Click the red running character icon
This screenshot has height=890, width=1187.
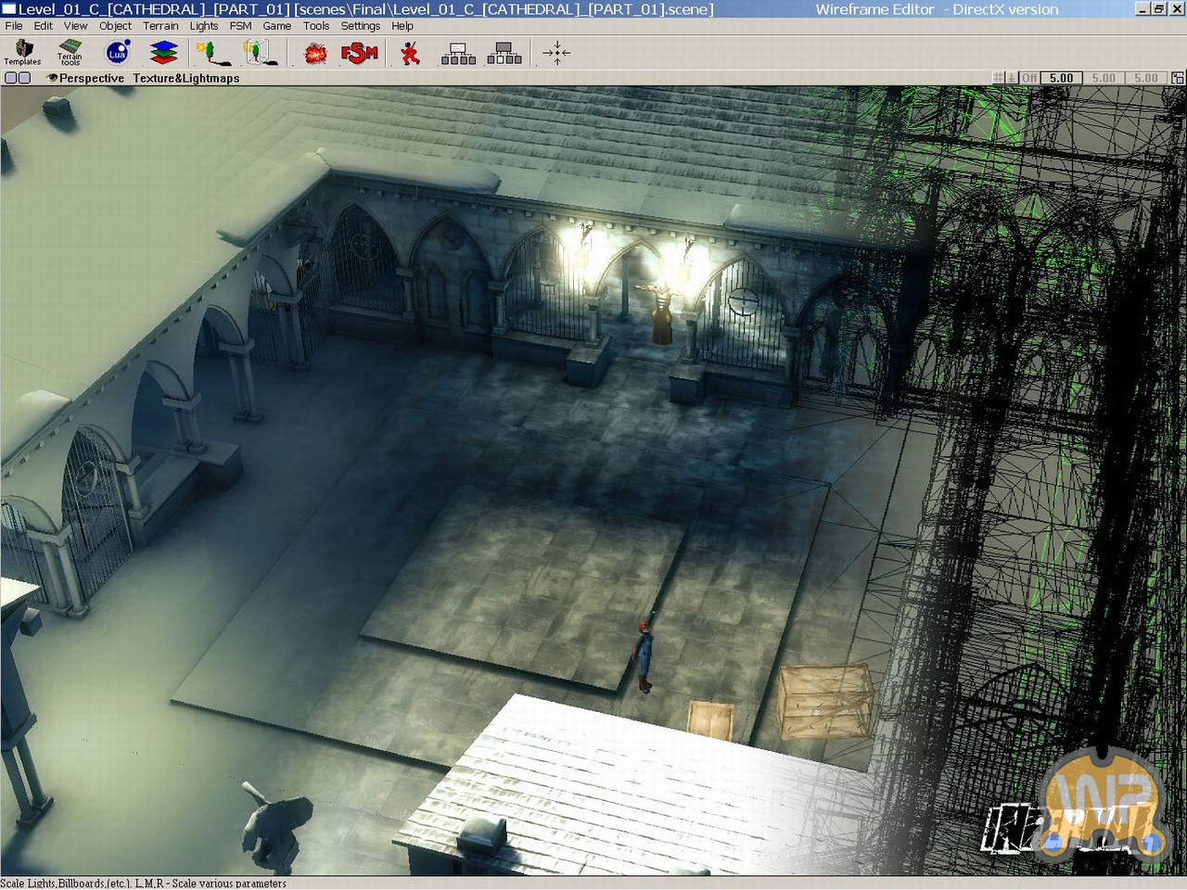pyautogui.click(x=410, y=54)
